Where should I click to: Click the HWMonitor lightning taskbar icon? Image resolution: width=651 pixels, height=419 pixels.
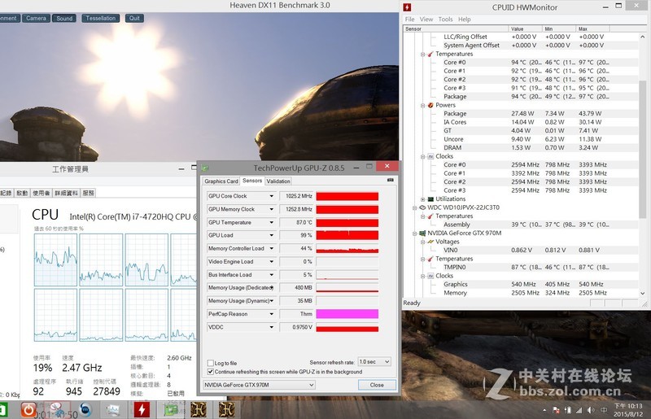[x=140, y=408]
